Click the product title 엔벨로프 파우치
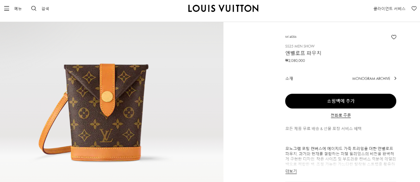This screenshot has height=182, width=420. point(303,53)
